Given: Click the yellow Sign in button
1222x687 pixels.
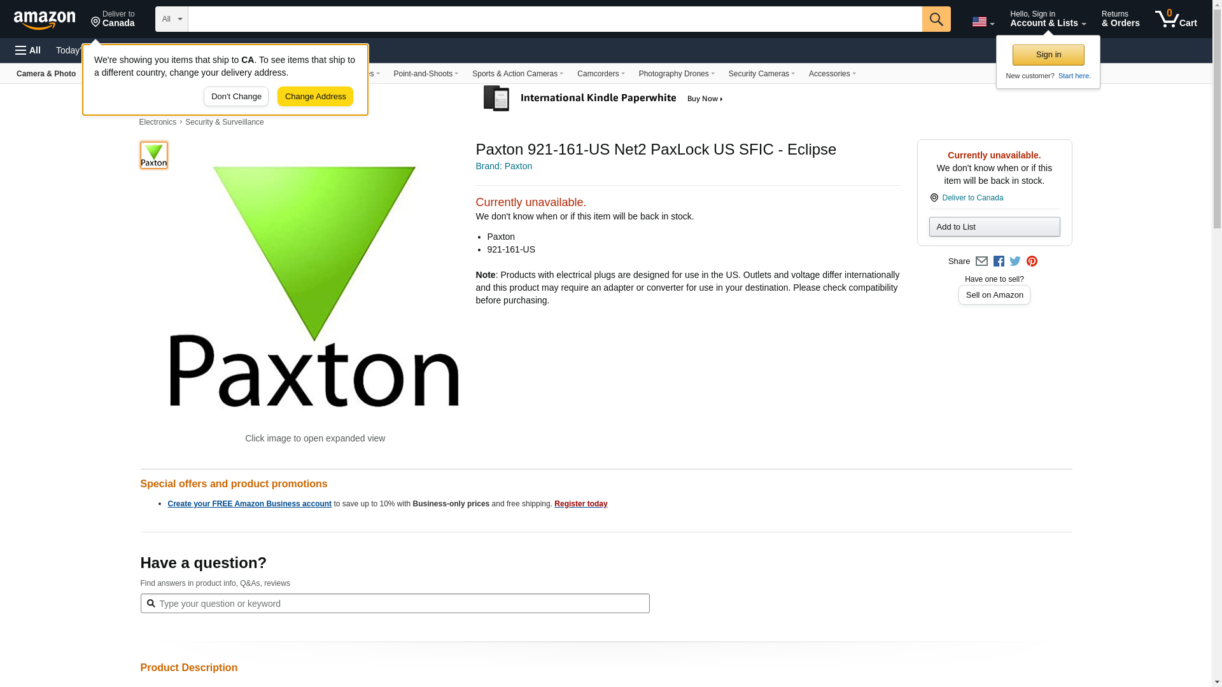Looking at the screenshot, I should click(x=1048, y=55).
